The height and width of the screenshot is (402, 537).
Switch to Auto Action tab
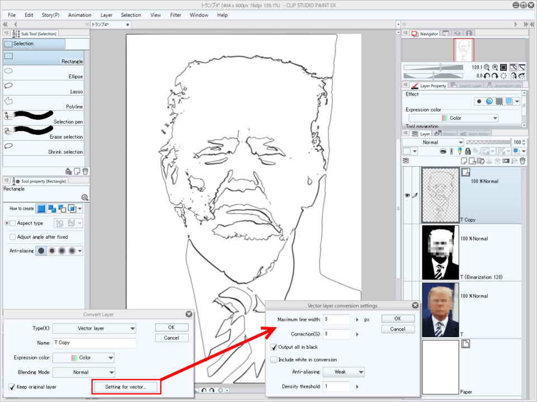point(475,134)
